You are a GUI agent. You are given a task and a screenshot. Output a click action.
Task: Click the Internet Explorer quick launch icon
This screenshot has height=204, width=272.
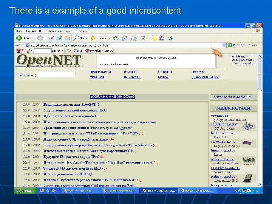click(47, 190)
